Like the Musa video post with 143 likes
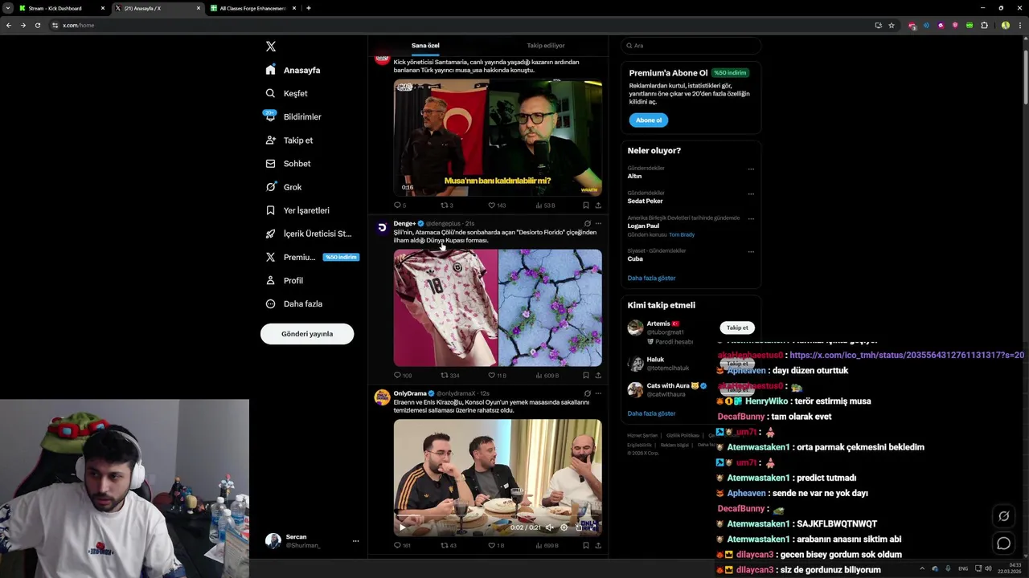Screen dimensions: 1029x578 click(498, 206)
